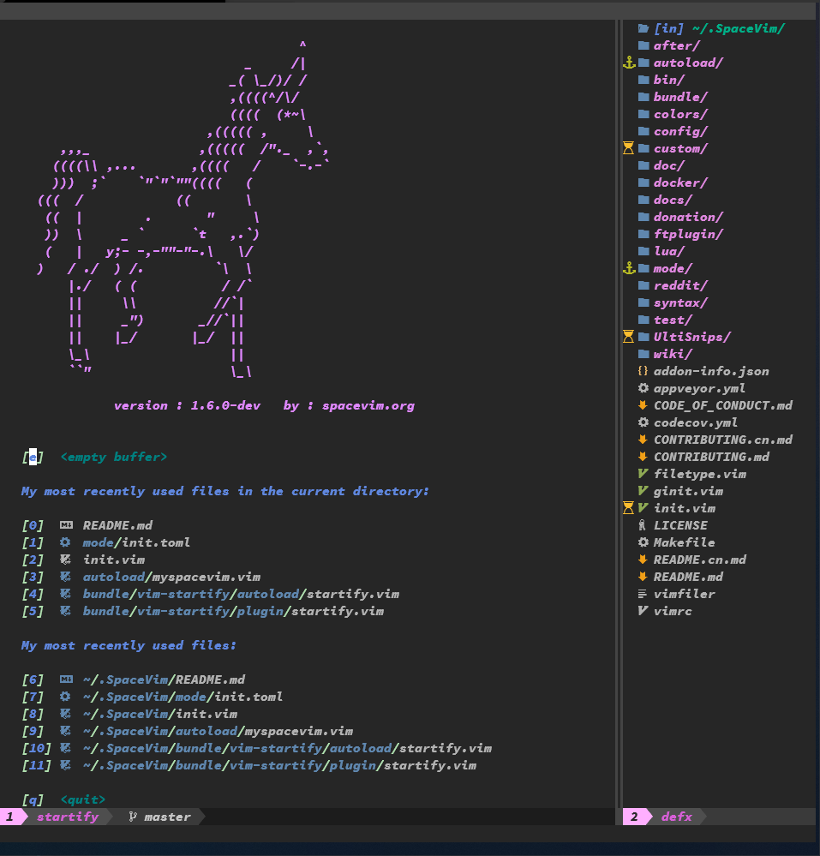Select the master branch segment
The width and height of the screenshot is (820, 856).
167,817
